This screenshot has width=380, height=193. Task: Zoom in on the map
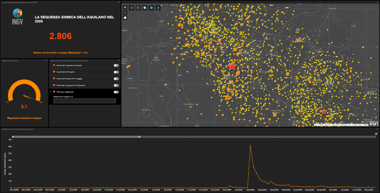(125, 7)
